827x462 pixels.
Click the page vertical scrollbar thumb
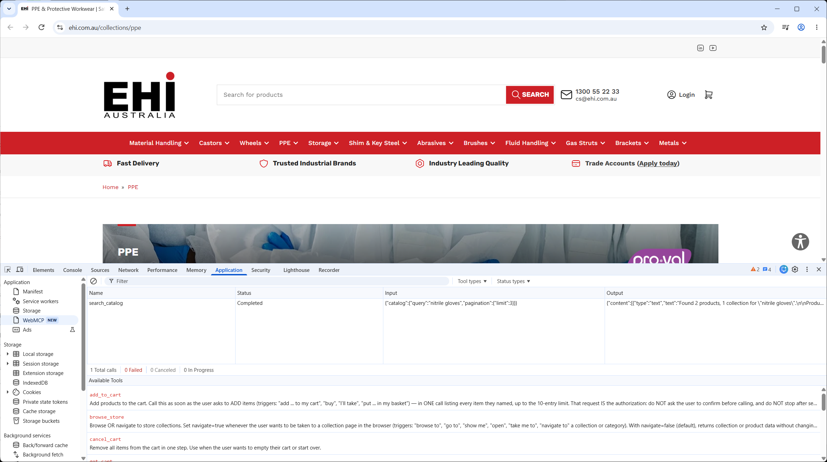[x=824, y=54]
